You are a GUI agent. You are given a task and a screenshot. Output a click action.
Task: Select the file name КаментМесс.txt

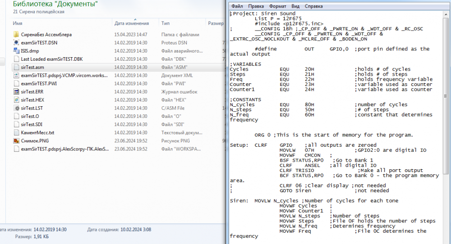(x=37, y=133)
